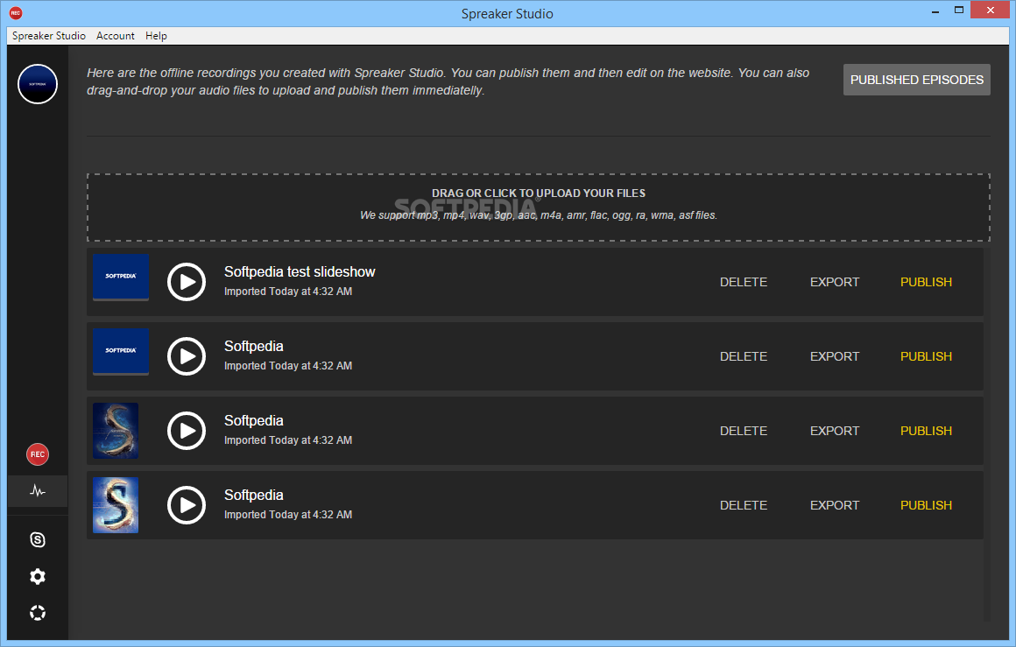
Task: Export the recording with bright blue S artwork
Action: 835,506
